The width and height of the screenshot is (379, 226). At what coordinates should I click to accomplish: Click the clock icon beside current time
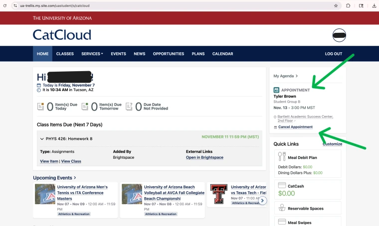39,90
